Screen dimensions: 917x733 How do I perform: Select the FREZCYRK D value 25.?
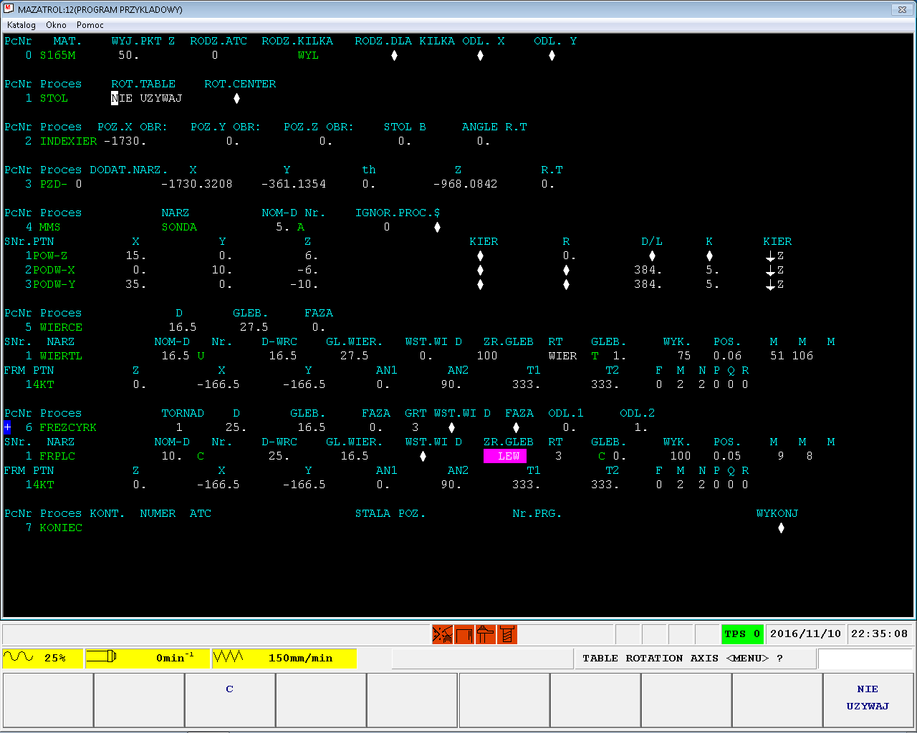click(x=236, y=427)
